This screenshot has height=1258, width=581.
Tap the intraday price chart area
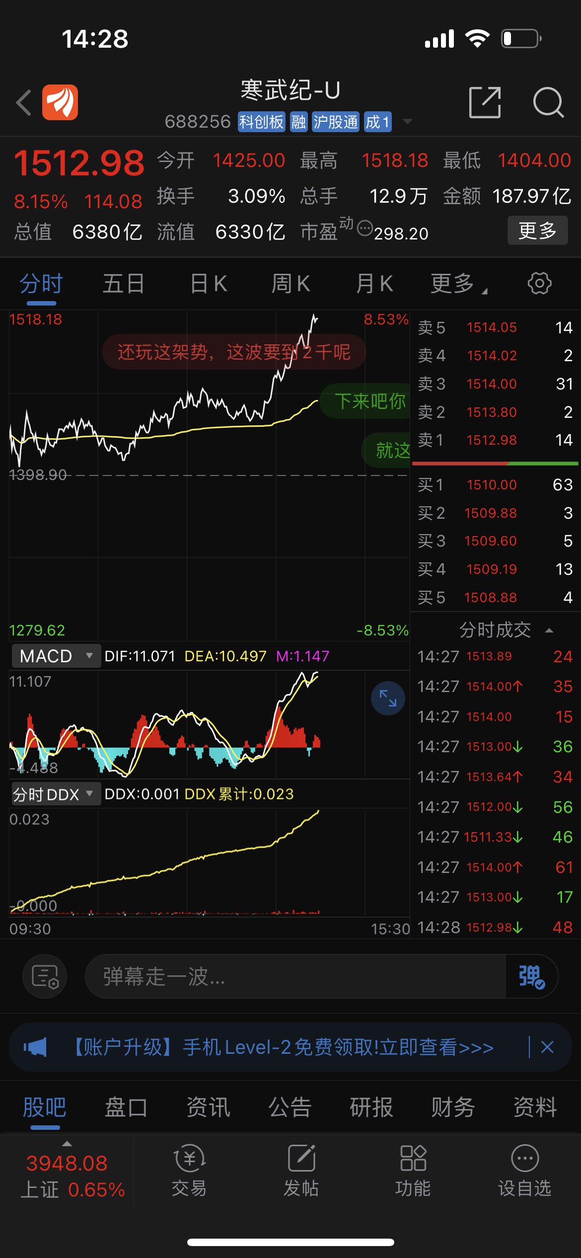(x=209, y=474)
